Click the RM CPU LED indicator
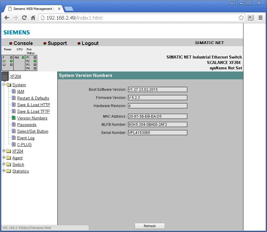 tap(23, 57)
